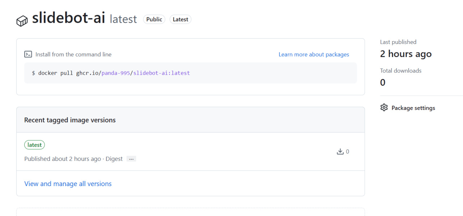This screenshot has height=216, width=463.
Task: Click the Install from the command line label
Action: 73,54
